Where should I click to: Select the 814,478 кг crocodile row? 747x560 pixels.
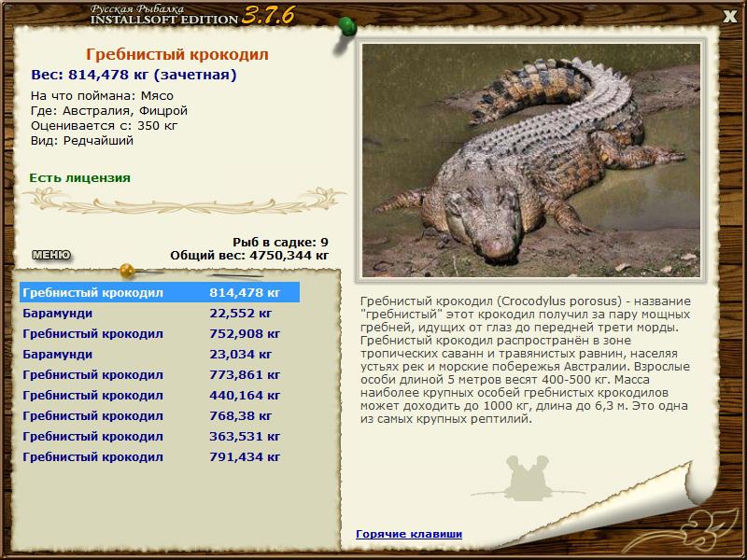point(160,292)
